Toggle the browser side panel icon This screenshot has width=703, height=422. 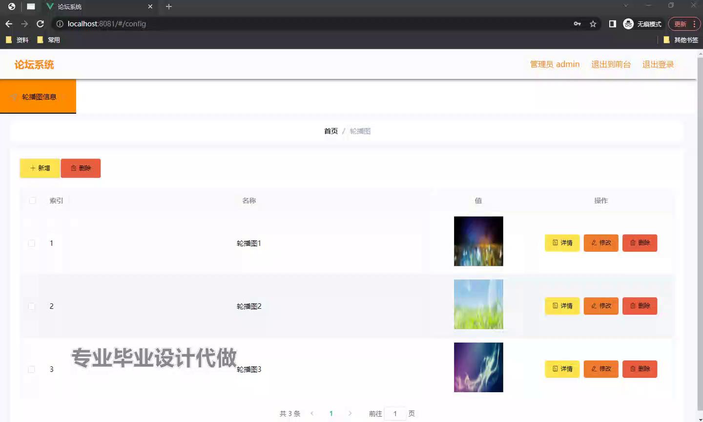pyautogui.click(x=612, y=24)
